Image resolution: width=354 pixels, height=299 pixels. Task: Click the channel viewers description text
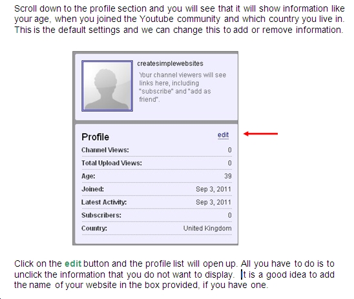pos(182,87)
